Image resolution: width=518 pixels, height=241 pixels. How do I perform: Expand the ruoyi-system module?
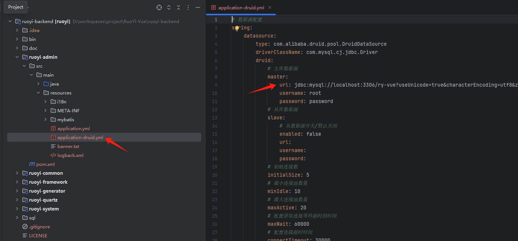click(x=17, y=209)
